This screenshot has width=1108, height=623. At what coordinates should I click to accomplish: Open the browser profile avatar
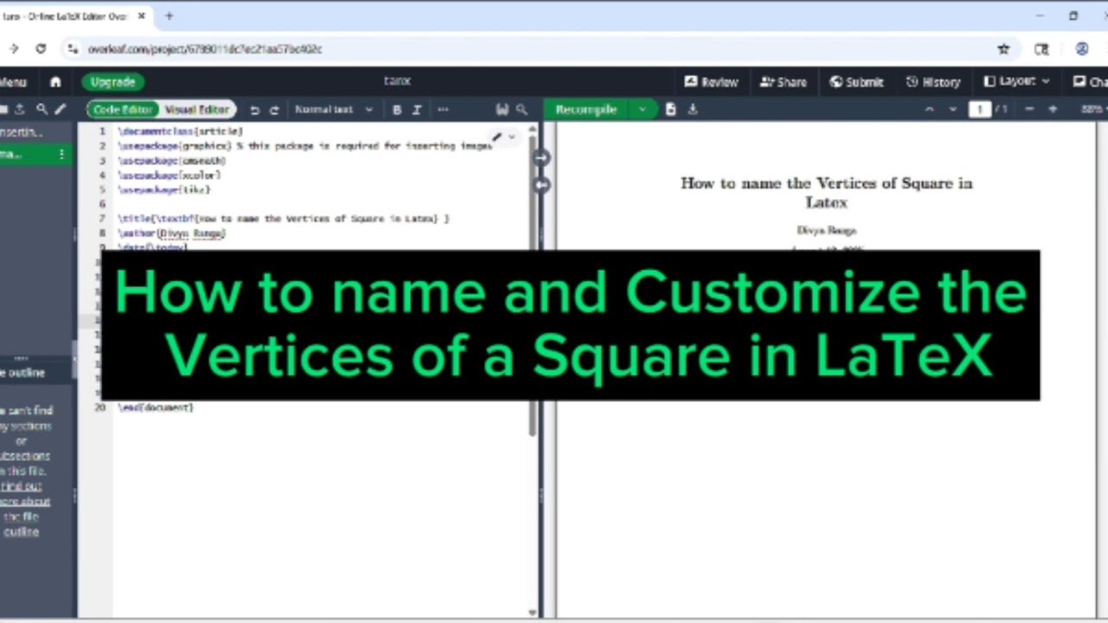point(1082,49)
